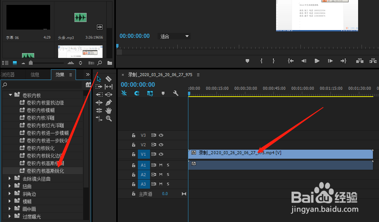Toggle lock on V3 track
Image resolution: width=379 pixels, height=222 pixels.
pos(134,135)
